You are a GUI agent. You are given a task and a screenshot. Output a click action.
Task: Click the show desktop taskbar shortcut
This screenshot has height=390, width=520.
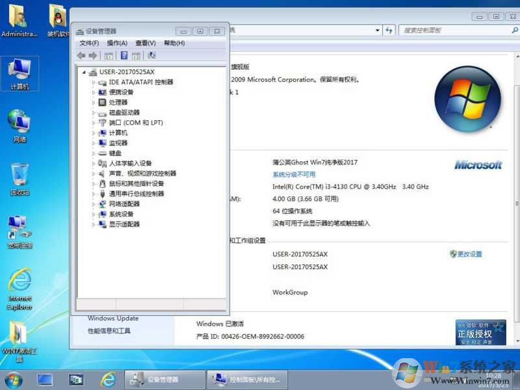(45, 380)
